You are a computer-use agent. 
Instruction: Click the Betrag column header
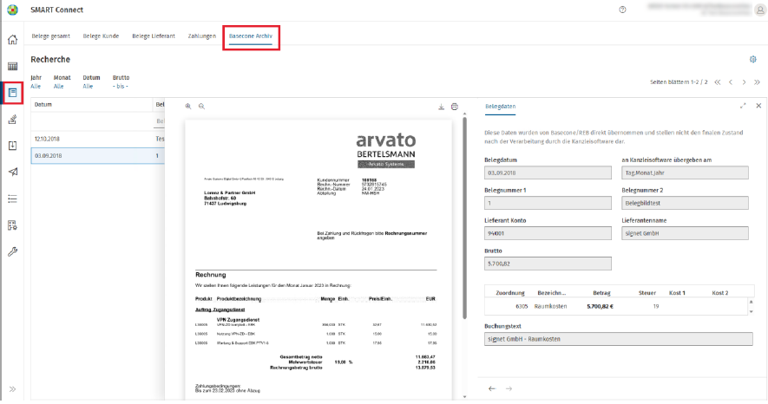(601, 293)
